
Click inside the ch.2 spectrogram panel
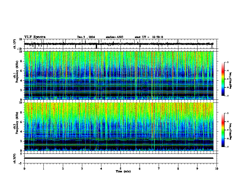pos(119,127)
